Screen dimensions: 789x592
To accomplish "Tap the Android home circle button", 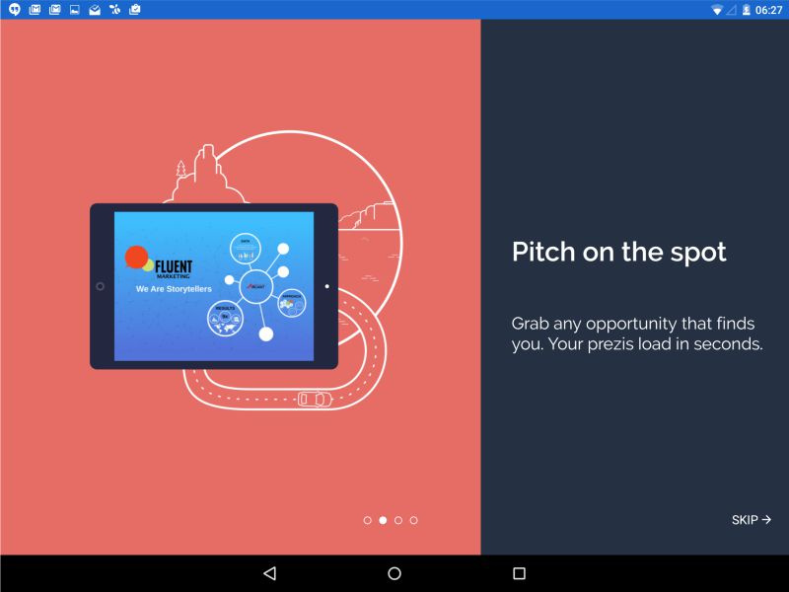I will [x=394, y=573].
